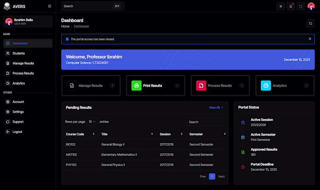The height and width of the screenshot is (190, 320).
Task: Open Students in the sidebar
Action: point(18,53)
